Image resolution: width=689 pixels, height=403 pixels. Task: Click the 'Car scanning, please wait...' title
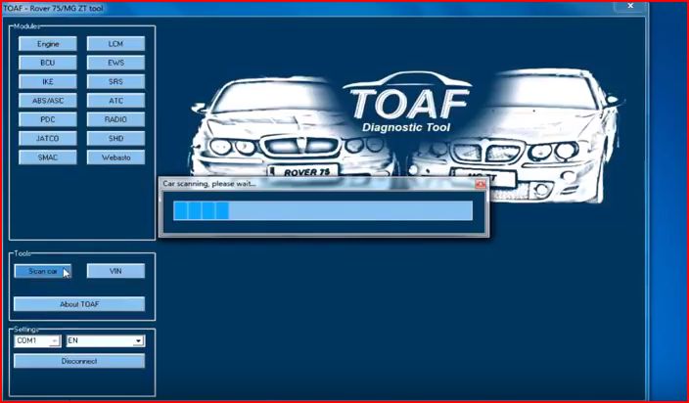coord(209,184)
